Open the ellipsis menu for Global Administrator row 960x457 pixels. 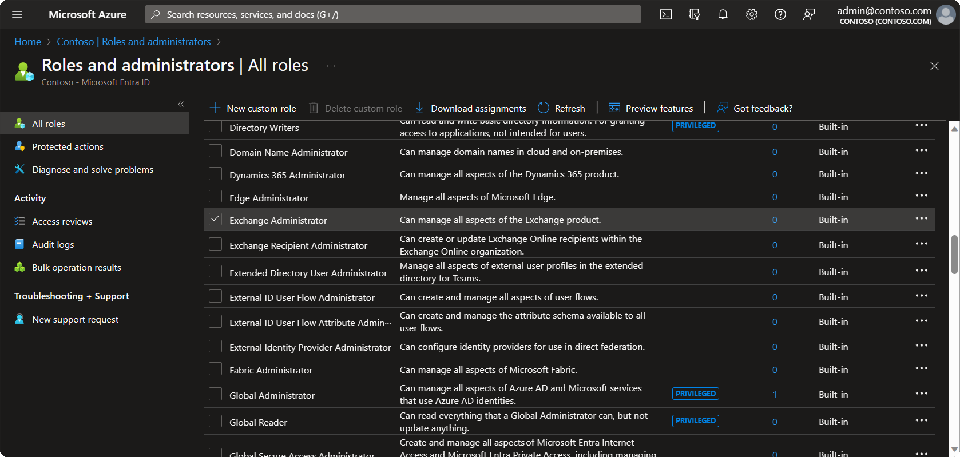coord(921,393)
